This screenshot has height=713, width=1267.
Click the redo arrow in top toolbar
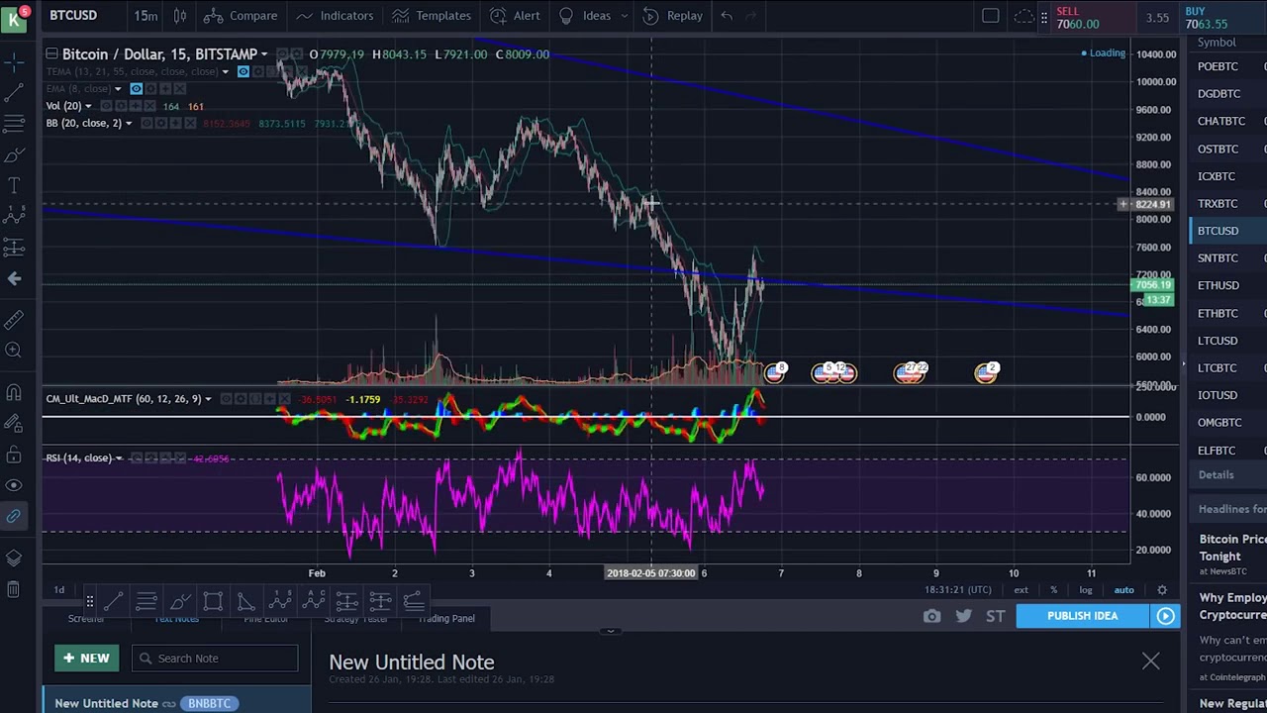point(751,16)
